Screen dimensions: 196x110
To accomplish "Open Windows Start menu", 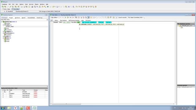I will pos(3,108).
